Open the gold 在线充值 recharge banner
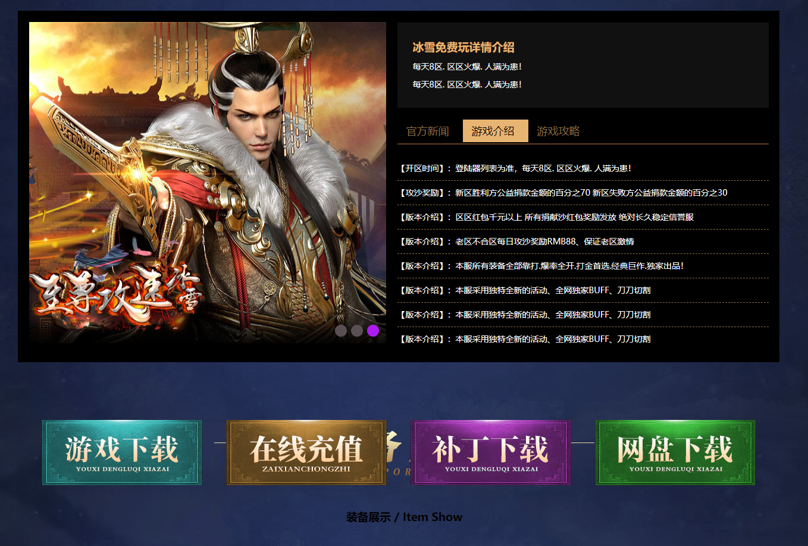808x546 pixels. [306, 453]
